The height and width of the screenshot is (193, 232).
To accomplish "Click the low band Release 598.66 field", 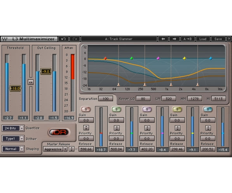I will pos(86,149).
